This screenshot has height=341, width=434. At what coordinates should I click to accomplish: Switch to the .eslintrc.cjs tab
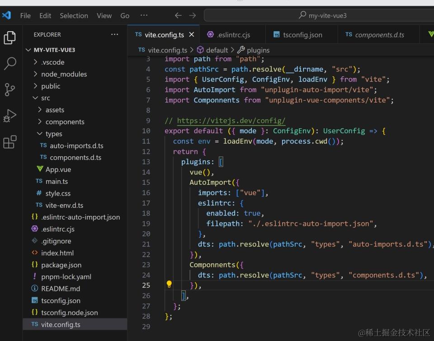tap(232, 35)
